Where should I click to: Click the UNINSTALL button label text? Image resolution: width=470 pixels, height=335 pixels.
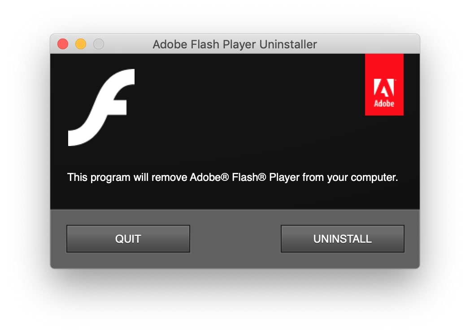[x=342, y=239]
